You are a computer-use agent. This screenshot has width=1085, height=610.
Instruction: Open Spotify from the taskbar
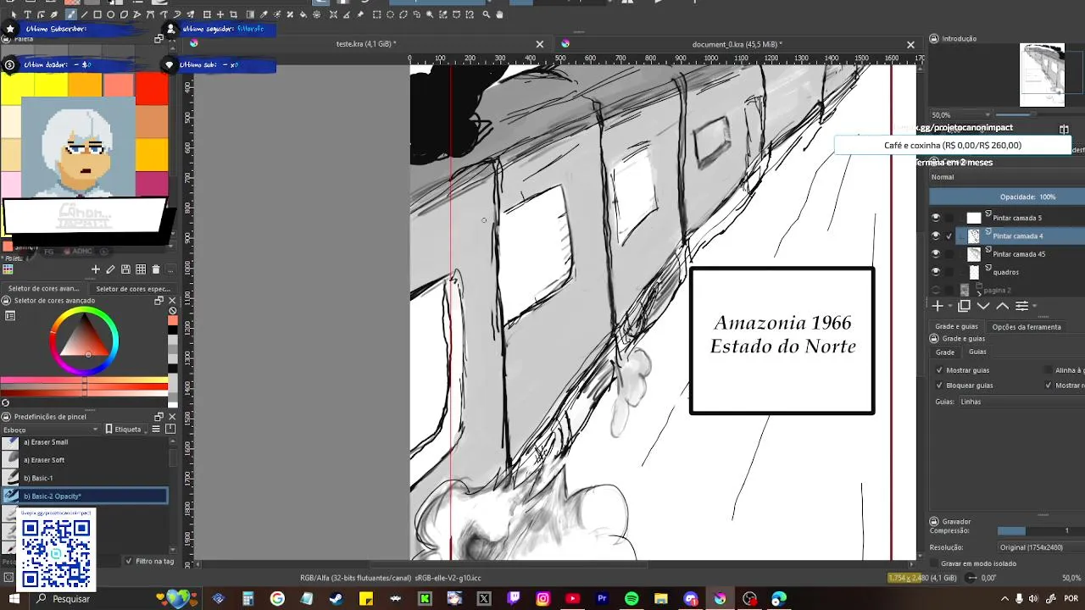pos(632,598)
